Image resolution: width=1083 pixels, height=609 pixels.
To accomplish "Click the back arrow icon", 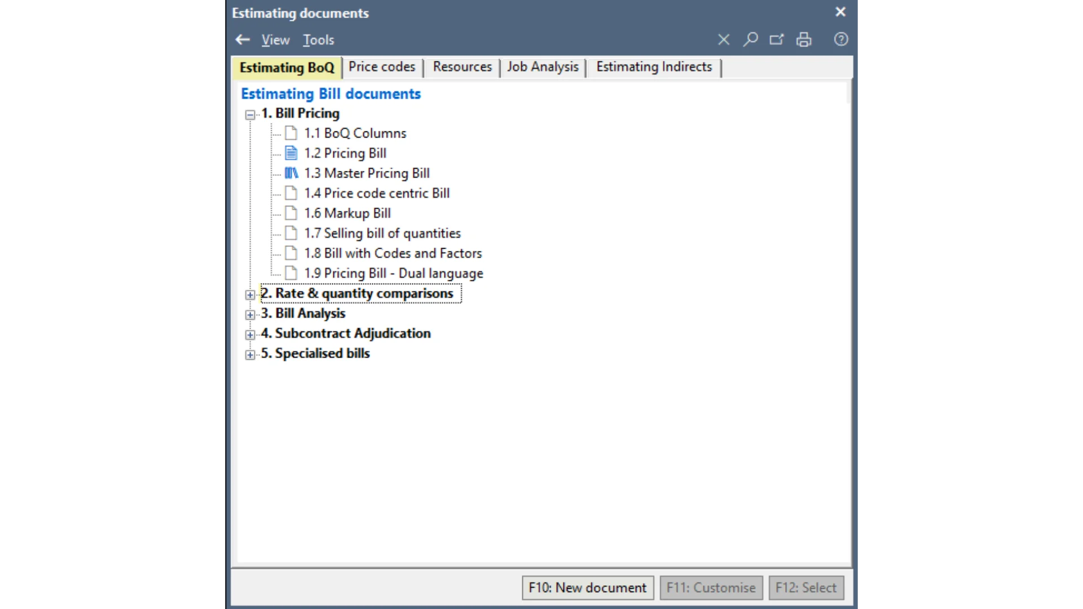I will 243,39.
